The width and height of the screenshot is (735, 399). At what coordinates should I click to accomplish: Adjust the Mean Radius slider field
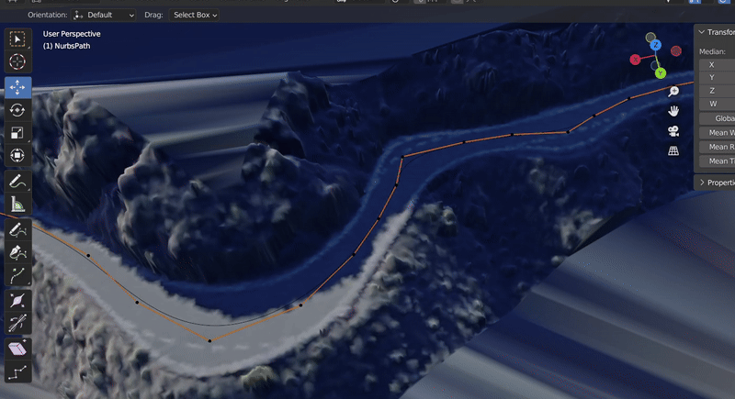[718, 147]
